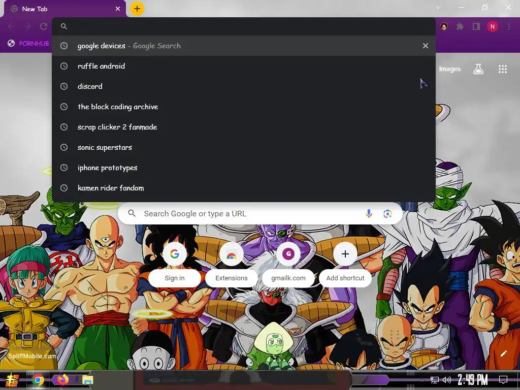The width and height of the screenshot is (520, 390).
Task: Open the Extensions puzzle-piece icon
Action: (460, 26)
